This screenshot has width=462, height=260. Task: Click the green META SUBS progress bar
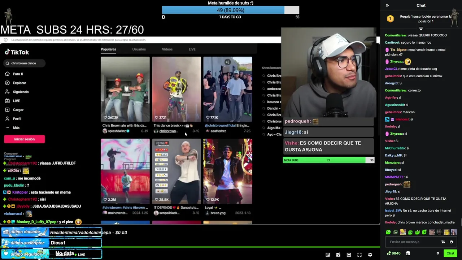(328, 160)
